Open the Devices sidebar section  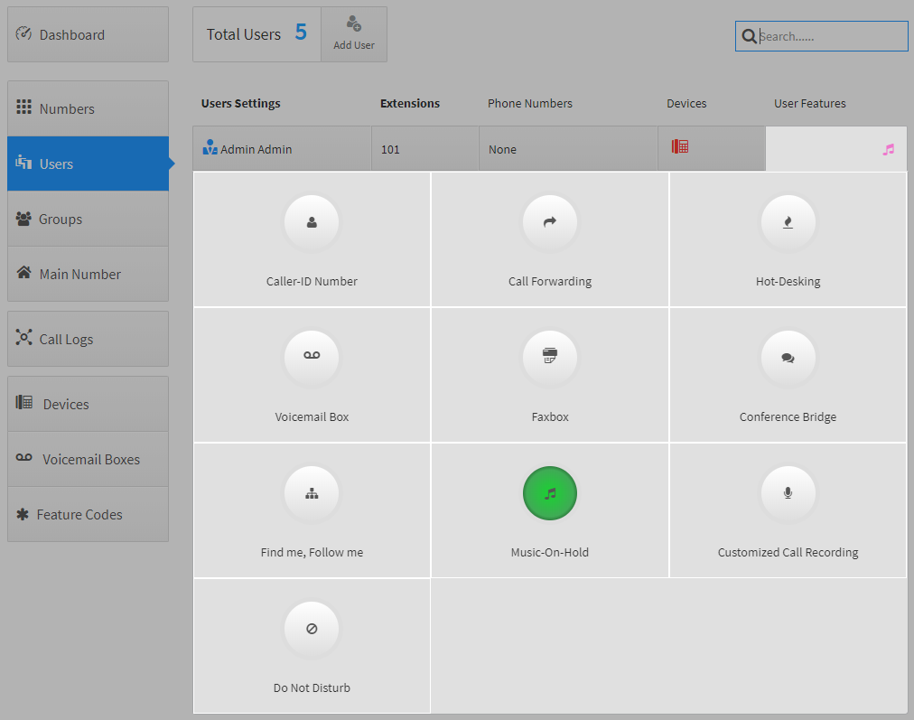(88, 404)
